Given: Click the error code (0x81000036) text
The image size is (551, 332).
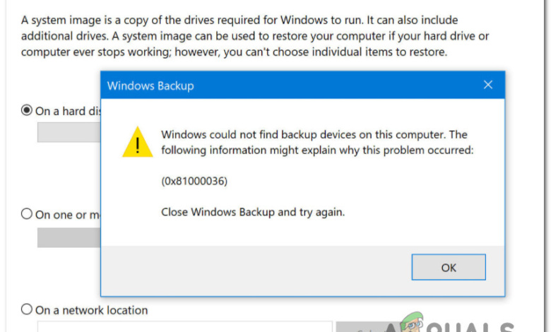Looking at the screenshot, I should [x=194, y=181].
